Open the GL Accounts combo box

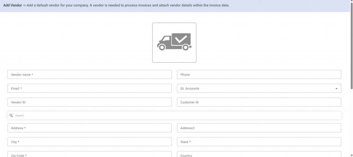click(255, 88)
